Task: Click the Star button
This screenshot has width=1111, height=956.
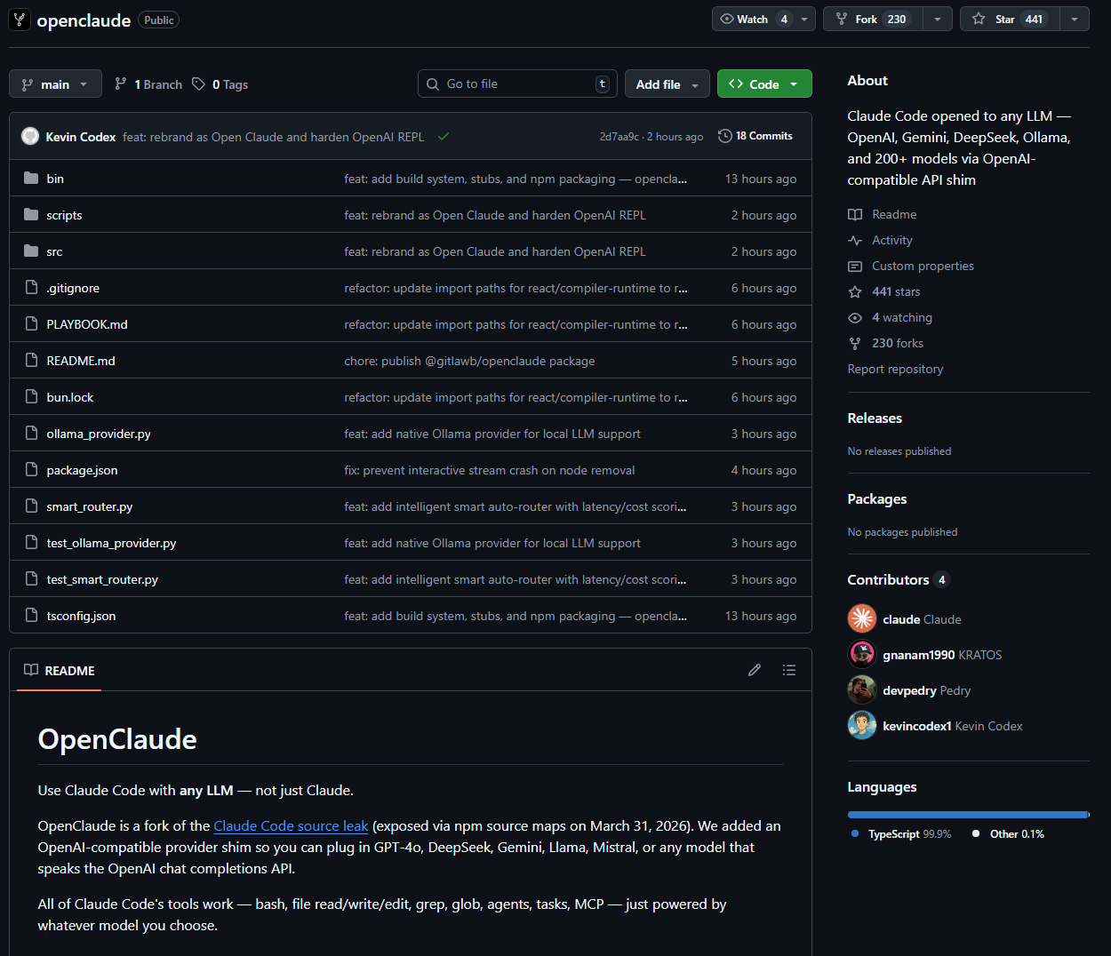Action: pos(1010,19)
